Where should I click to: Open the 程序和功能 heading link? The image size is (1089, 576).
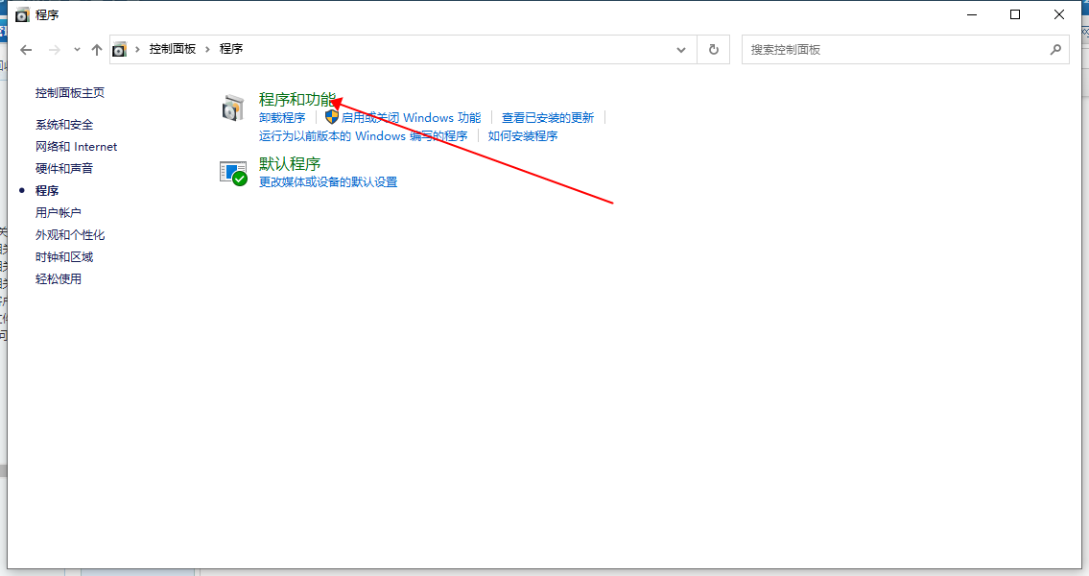tap(297, 99)
